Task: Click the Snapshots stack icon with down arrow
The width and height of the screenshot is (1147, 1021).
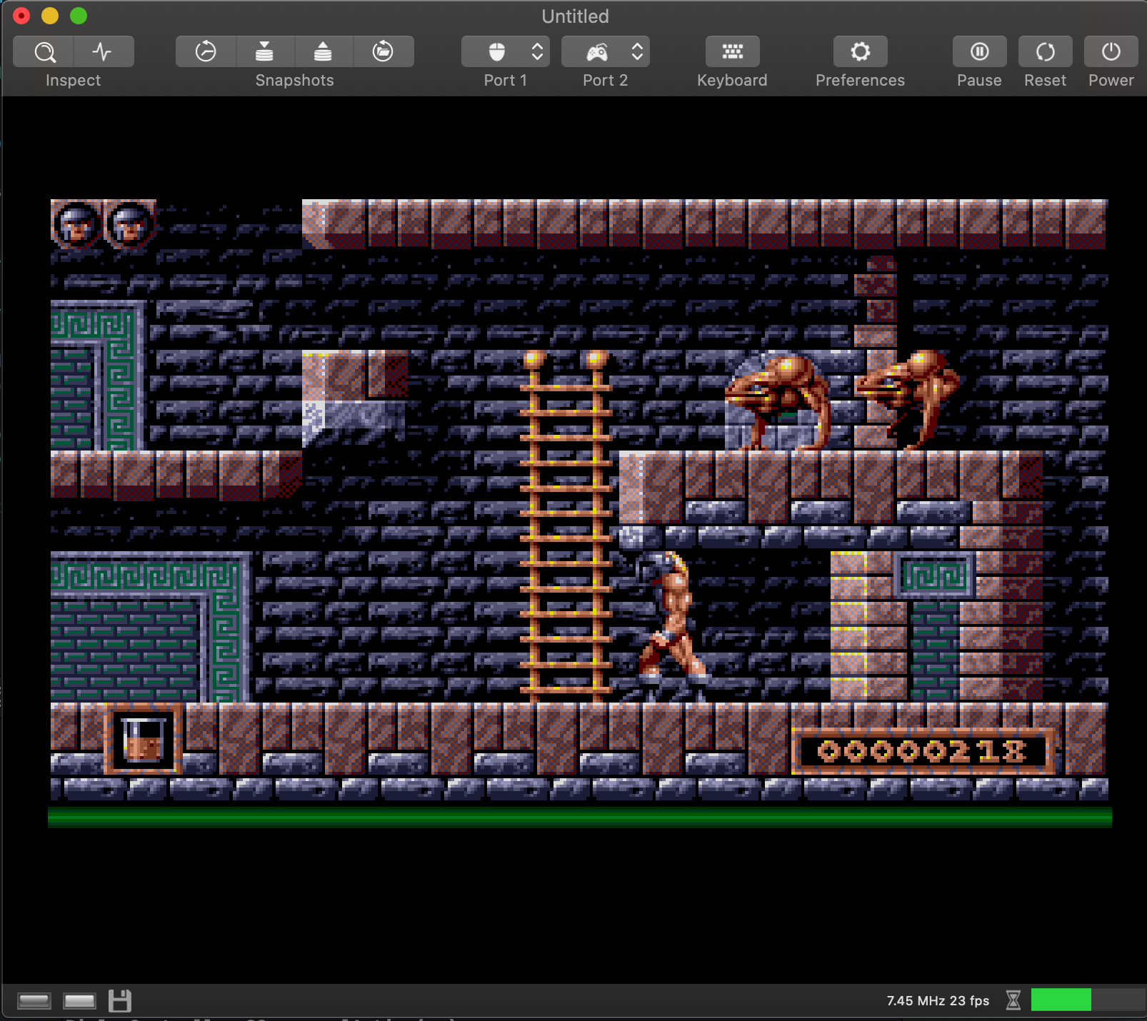Action: [265, 51]
